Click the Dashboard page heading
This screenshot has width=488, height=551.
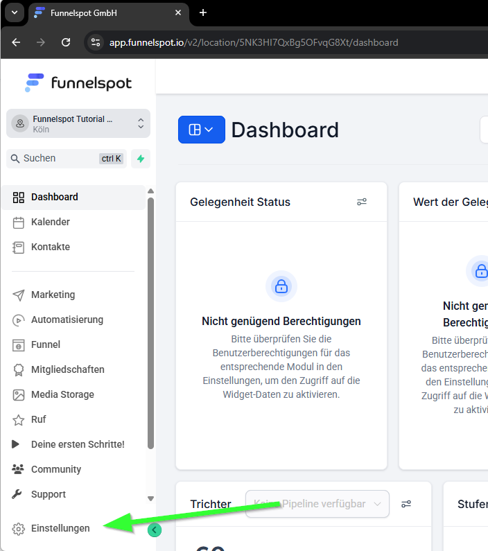[285, 130]
